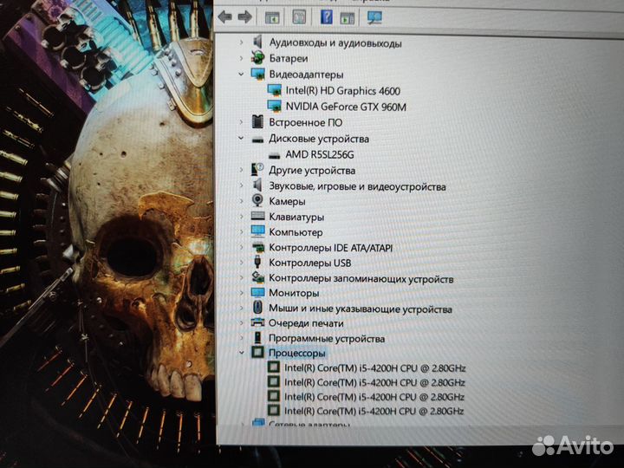Click the action pane toolbar icon
624x468 pixels.
click(347, 18)
